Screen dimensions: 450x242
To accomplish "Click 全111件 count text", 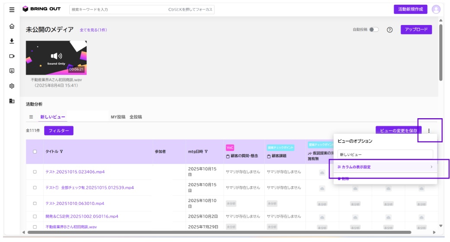I will point(33,130).
